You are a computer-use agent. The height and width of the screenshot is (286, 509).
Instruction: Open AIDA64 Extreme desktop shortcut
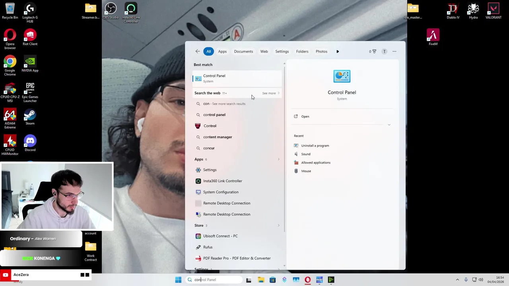[x=10, y=119]
